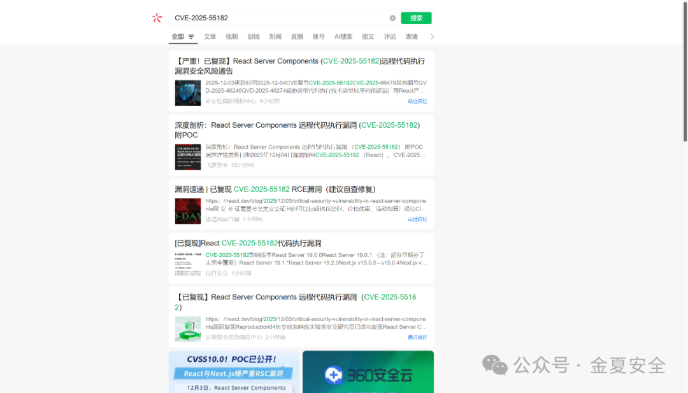This screenshot has width=688, height=393.
Task: Switch to the 文章 tab
Action: click(210, 36)
